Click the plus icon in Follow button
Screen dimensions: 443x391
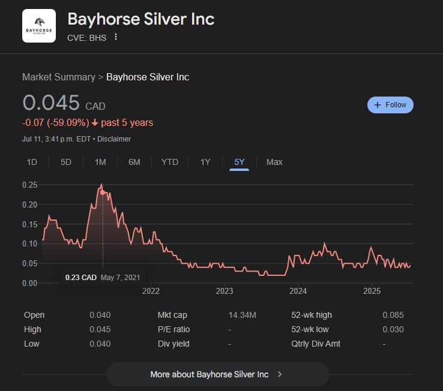[378, 105]
